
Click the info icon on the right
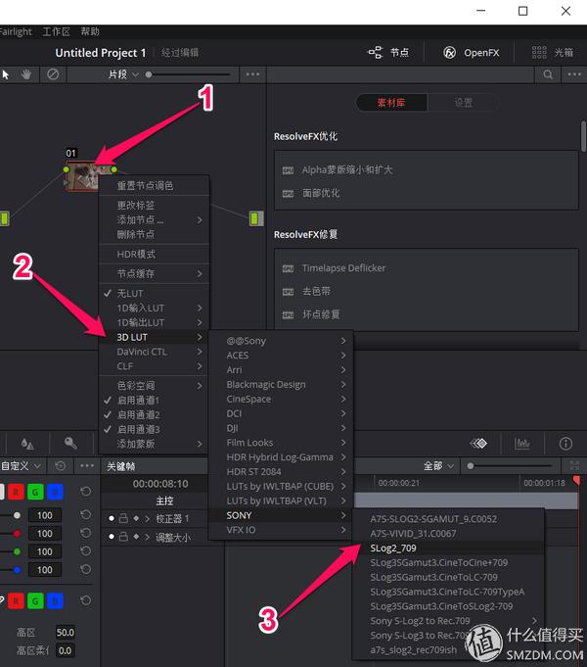pos(564,443)
